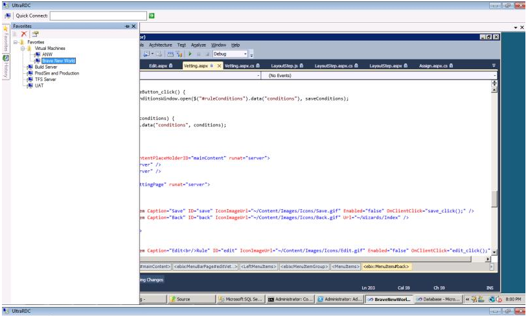Open Microsoft SQL Server taskbar button
This screenshot has height=316, width=528.
[x=240, y=299]
